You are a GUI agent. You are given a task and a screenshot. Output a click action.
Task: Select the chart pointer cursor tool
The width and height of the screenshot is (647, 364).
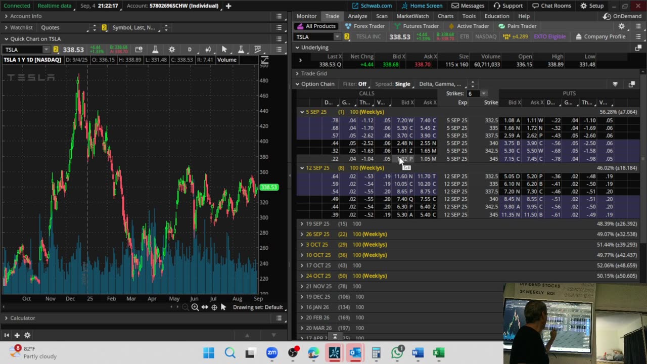pos(224,49)
